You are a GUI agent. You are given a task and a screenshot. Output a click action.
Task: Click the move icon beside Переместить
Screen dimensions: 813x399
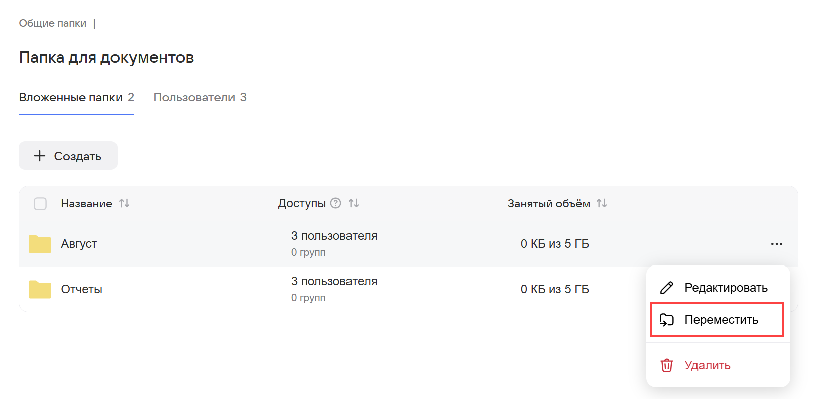coord(666,320)
